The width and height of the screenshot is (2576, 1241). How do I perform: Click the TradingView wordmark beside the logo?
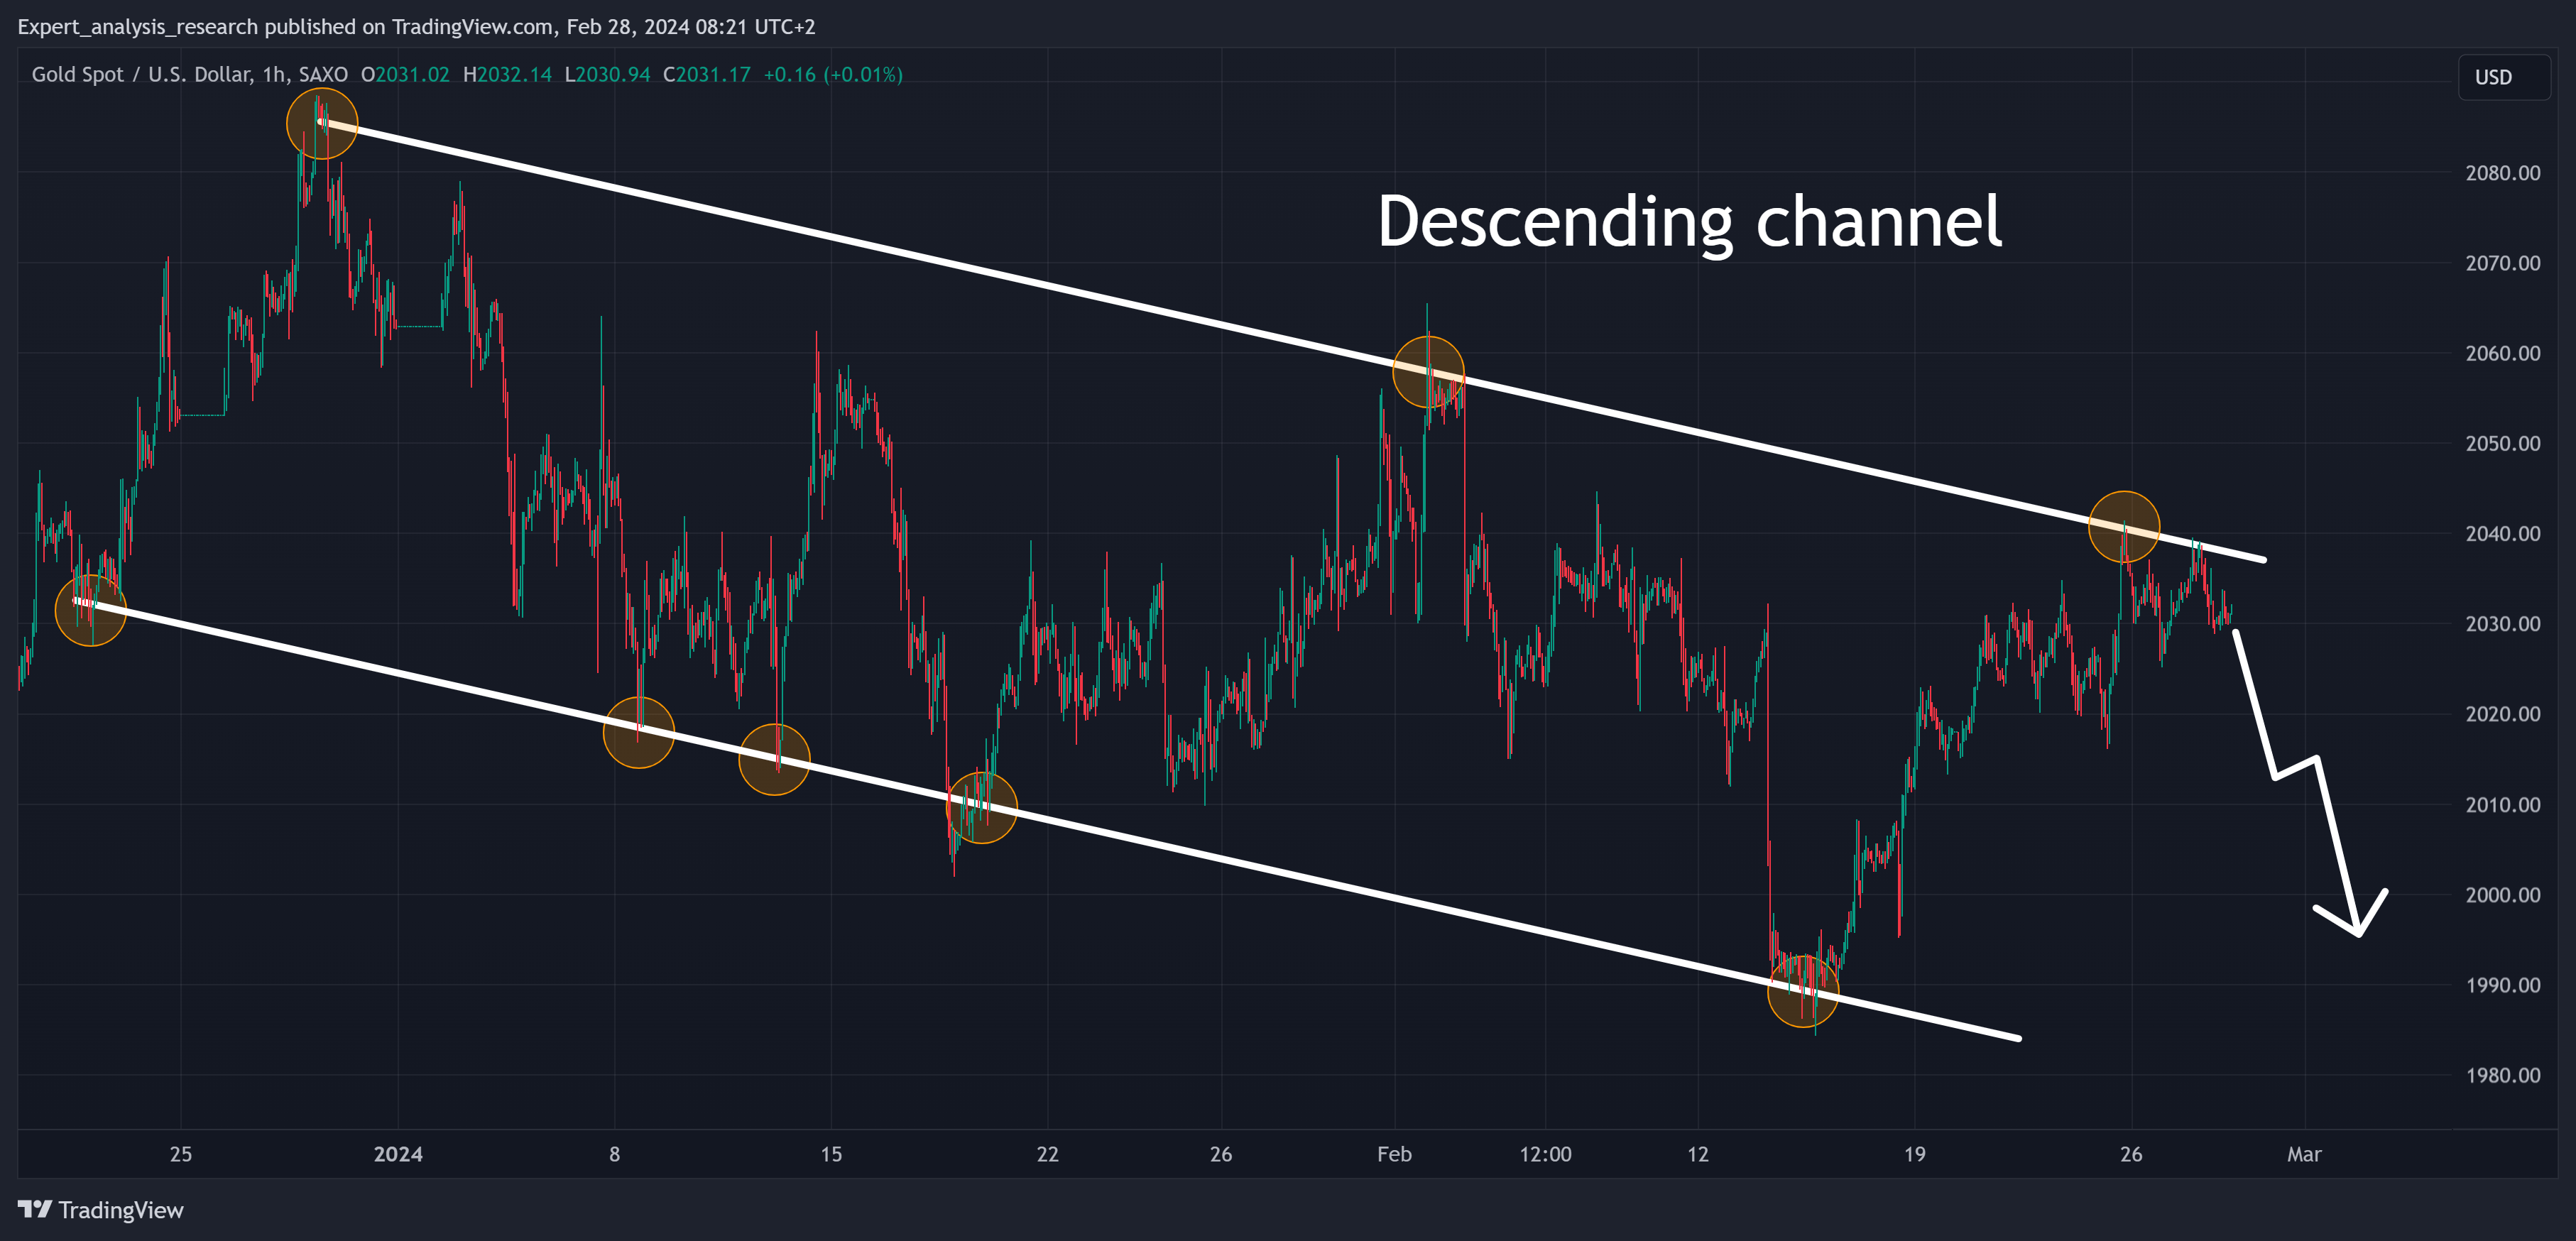(121, 1210)
